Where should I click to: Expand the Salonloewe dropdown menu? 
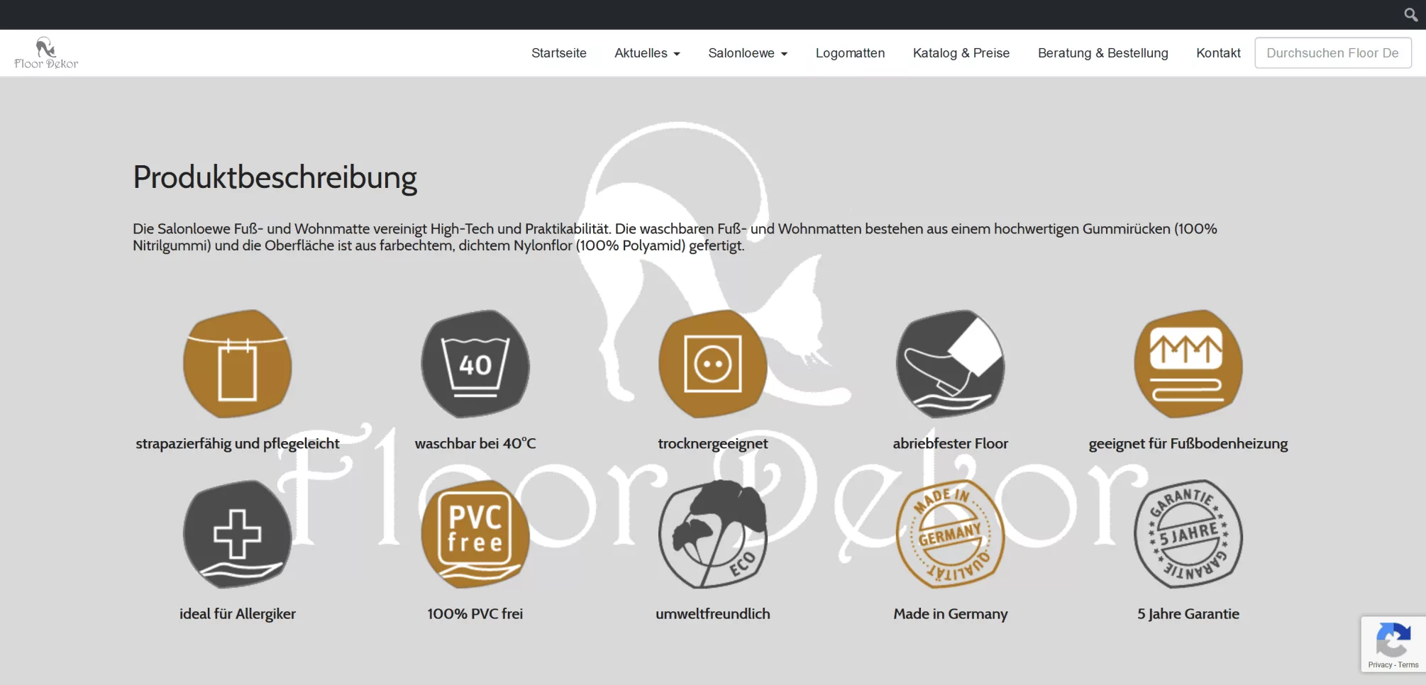(x=748, y=53)
